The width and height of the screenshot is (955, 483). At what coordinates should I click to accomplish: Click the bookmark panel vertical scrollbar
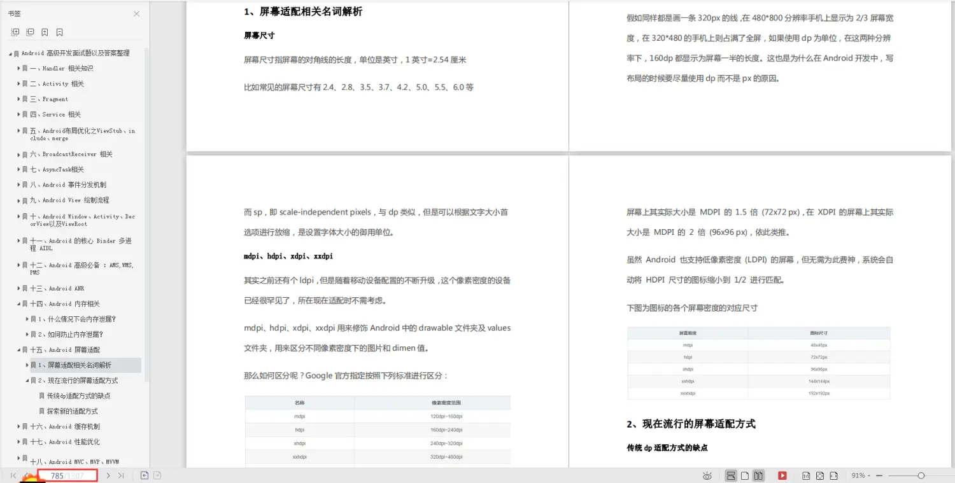[147, 214]
